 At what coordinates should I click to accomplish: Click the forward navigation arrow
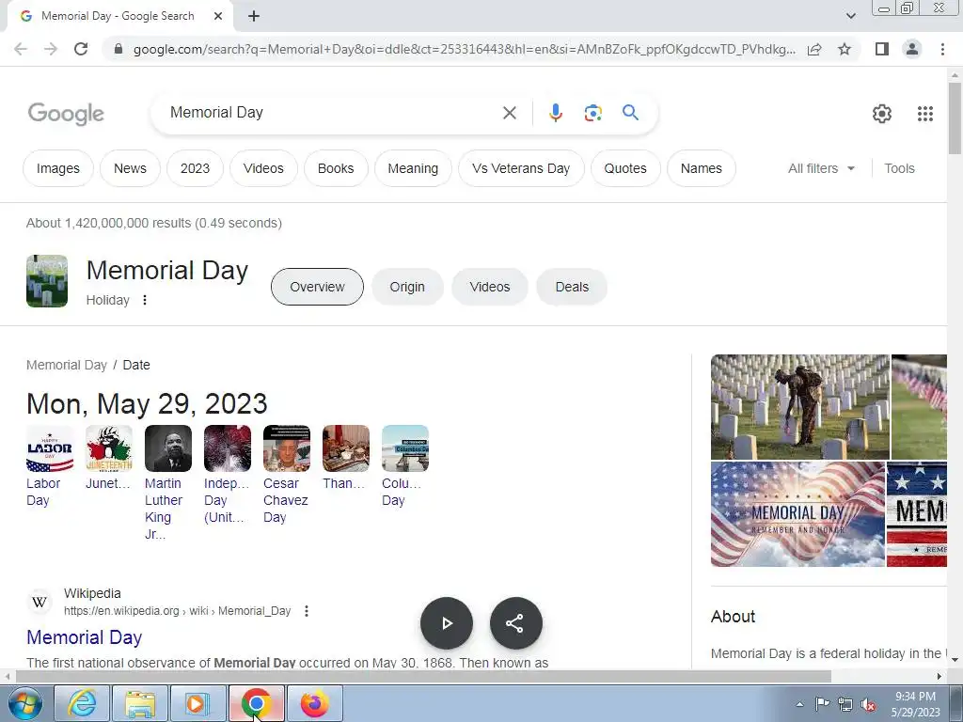point(51,49)
